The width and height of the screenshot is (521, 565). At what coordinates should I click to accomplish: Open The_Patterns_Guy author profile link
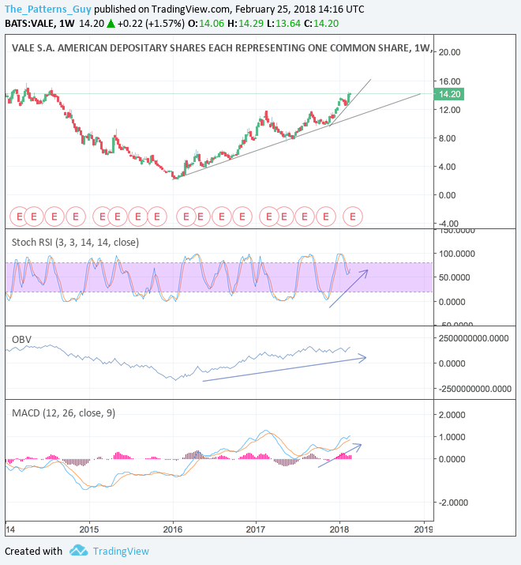coord(48,9)
